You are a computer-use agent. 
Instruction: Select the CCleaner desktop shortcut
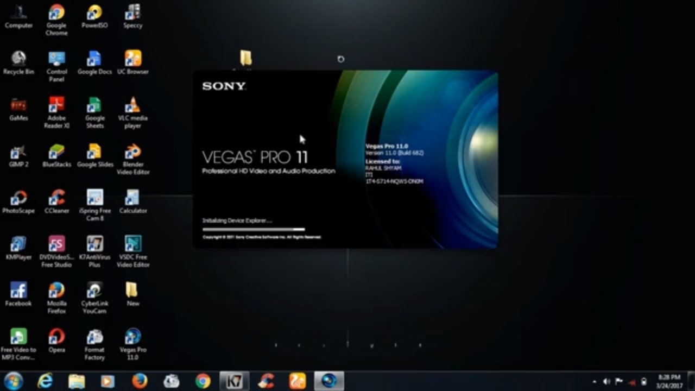[56, 201]
